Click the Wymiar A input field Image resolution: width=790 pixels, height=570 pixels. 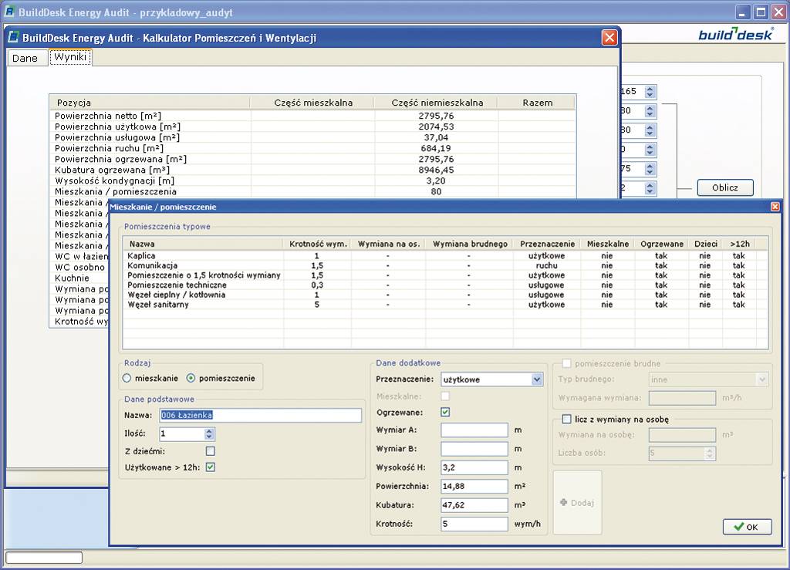[x=474, y=430]
